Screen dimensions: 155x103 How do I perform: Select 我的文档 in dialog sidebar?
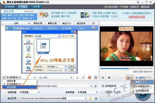tap(28, 55)
